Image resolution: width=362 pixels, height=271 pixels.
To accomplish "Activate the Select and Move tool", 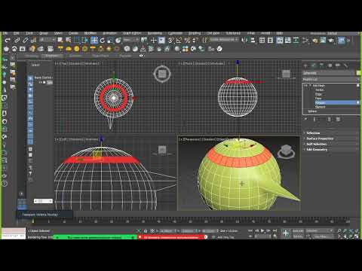I will (x=94, y=40).
